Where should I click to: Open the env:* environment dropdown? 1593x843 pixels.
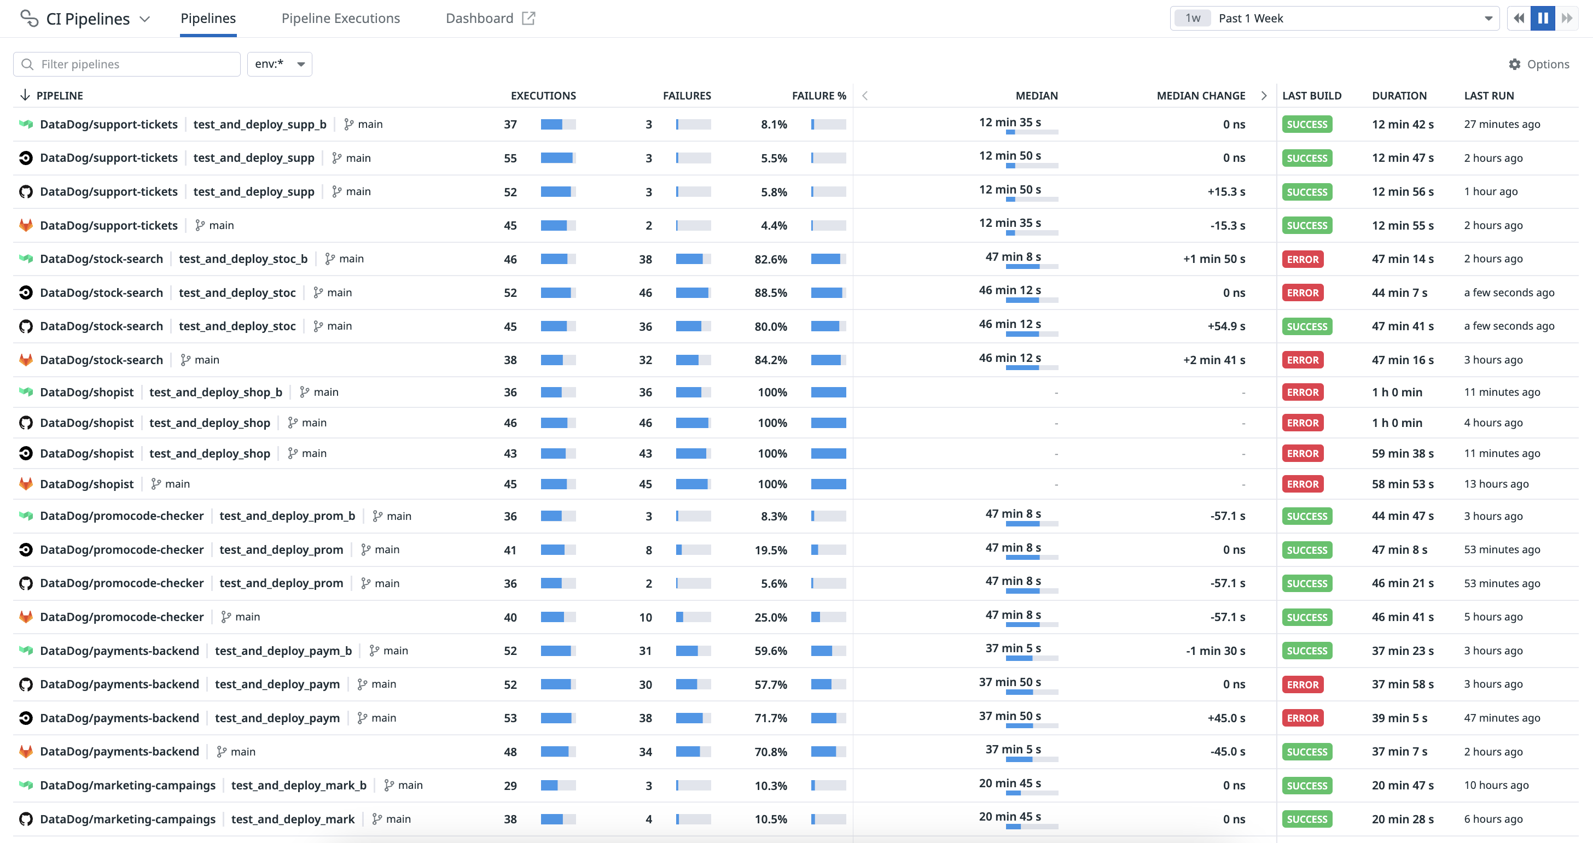tap(280, 65)
